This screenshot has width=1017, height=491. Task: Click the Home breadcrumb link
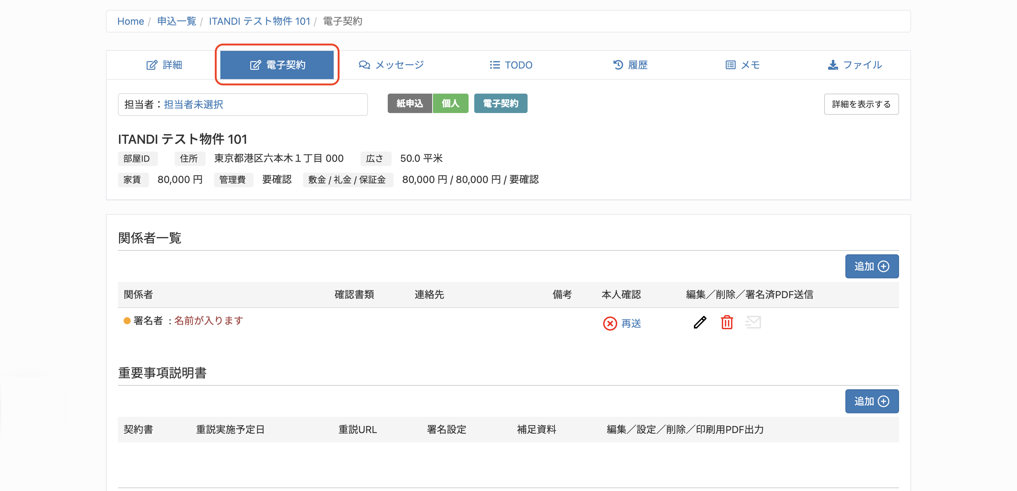130,21
